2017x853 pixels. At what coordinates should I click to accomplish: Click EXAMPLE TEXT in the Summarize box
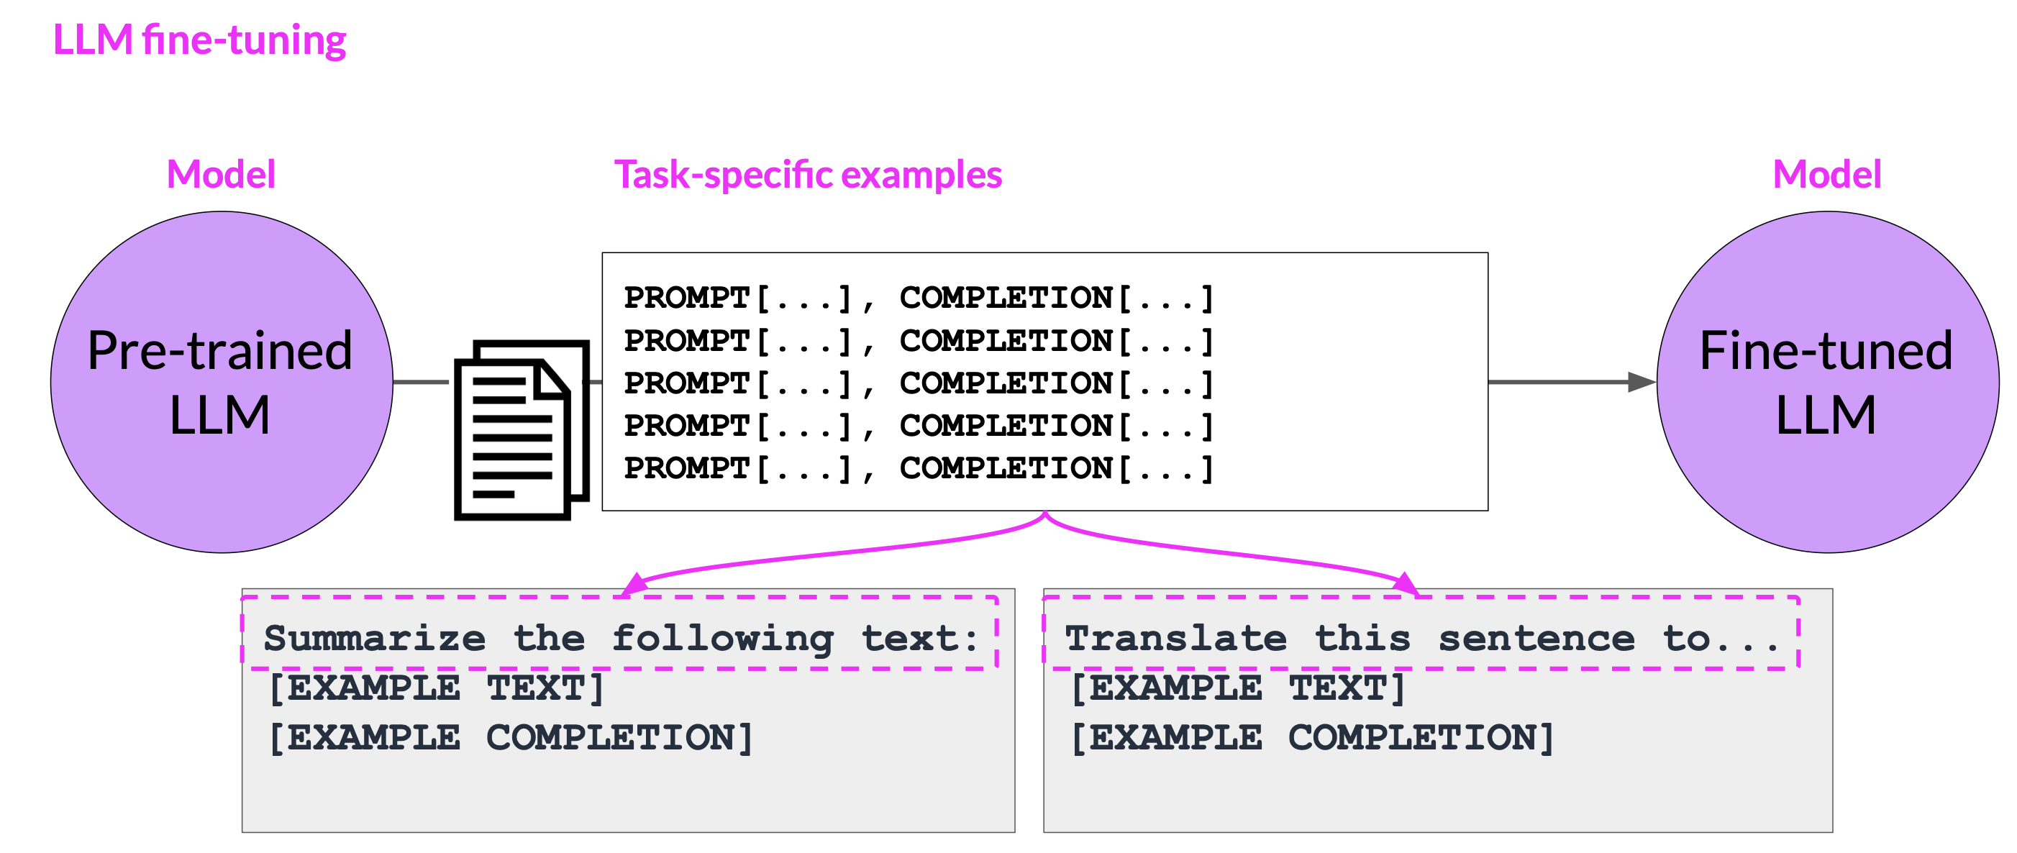click(x=436, y=689)
